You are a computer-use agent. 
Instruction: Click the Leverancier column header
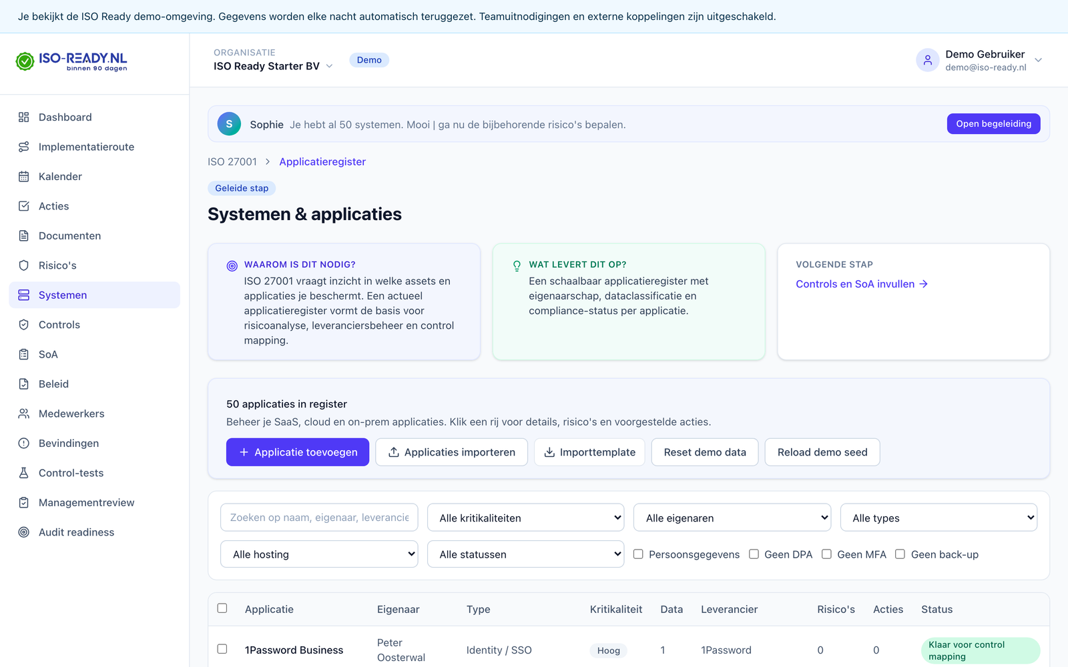pos(729,609)
